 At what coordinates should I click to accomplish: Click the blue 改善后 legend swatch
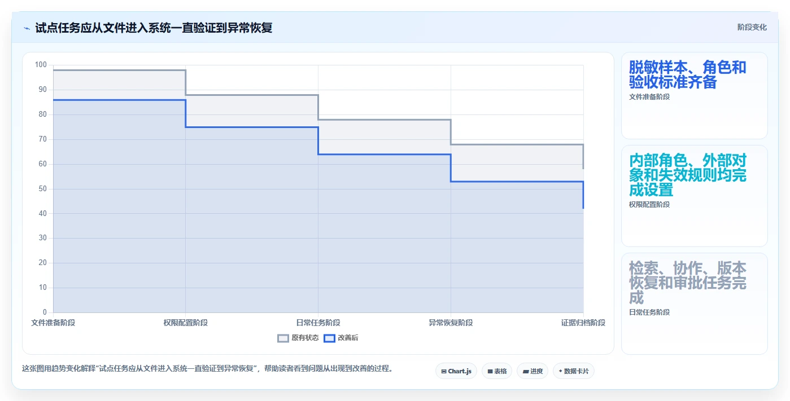[x=329, y=338]
